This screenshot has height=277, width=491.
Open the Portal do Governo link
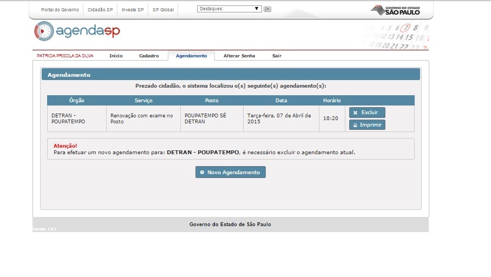point(60,10)
